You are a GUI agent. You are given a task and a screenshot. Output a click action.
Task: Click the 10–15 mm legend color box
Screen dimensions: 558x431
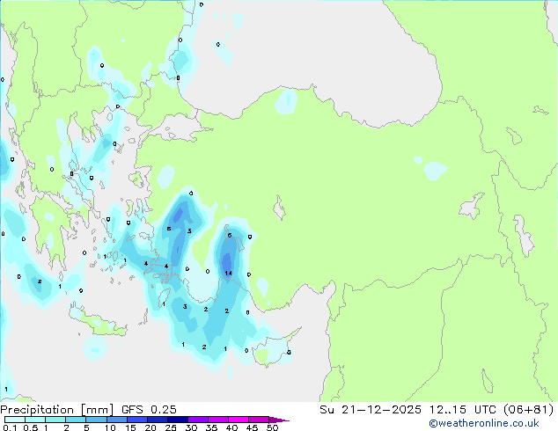click(116, 420)
